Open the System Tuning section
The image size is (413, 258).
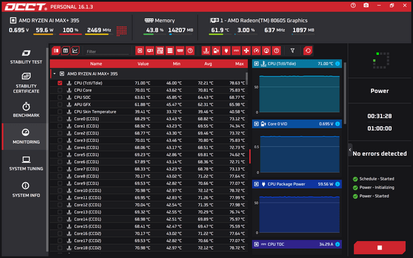coord(26,163)
